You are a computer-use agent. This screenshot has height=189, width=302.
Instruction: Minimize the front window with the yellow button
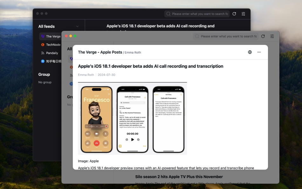(x=71, y=36)
